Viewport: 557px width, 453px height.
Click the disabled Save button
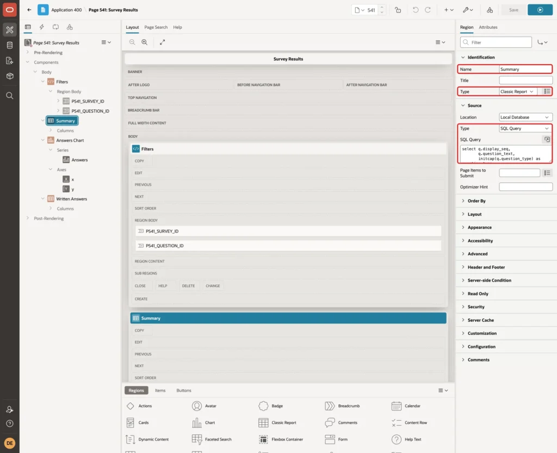point(513,10)
